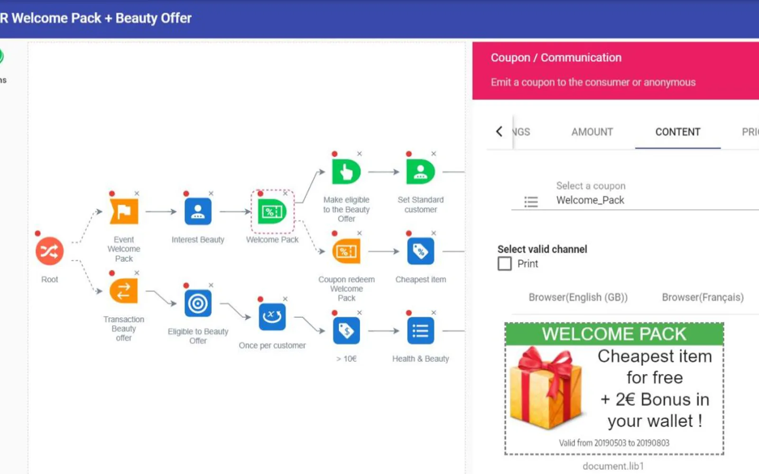Remove the Set Standard customer node via X
Viewport: 759px width, 474px height.
click(434, 154)
